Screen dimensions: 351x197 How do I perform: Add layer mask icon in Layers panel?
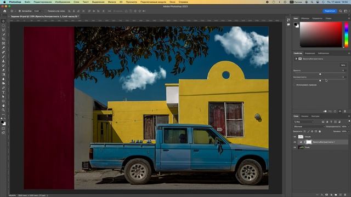tap(327, 195)
